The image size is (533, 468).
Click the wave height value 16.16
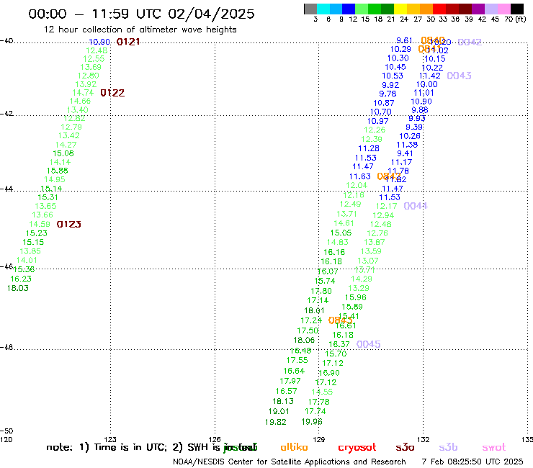pos(334,252)
